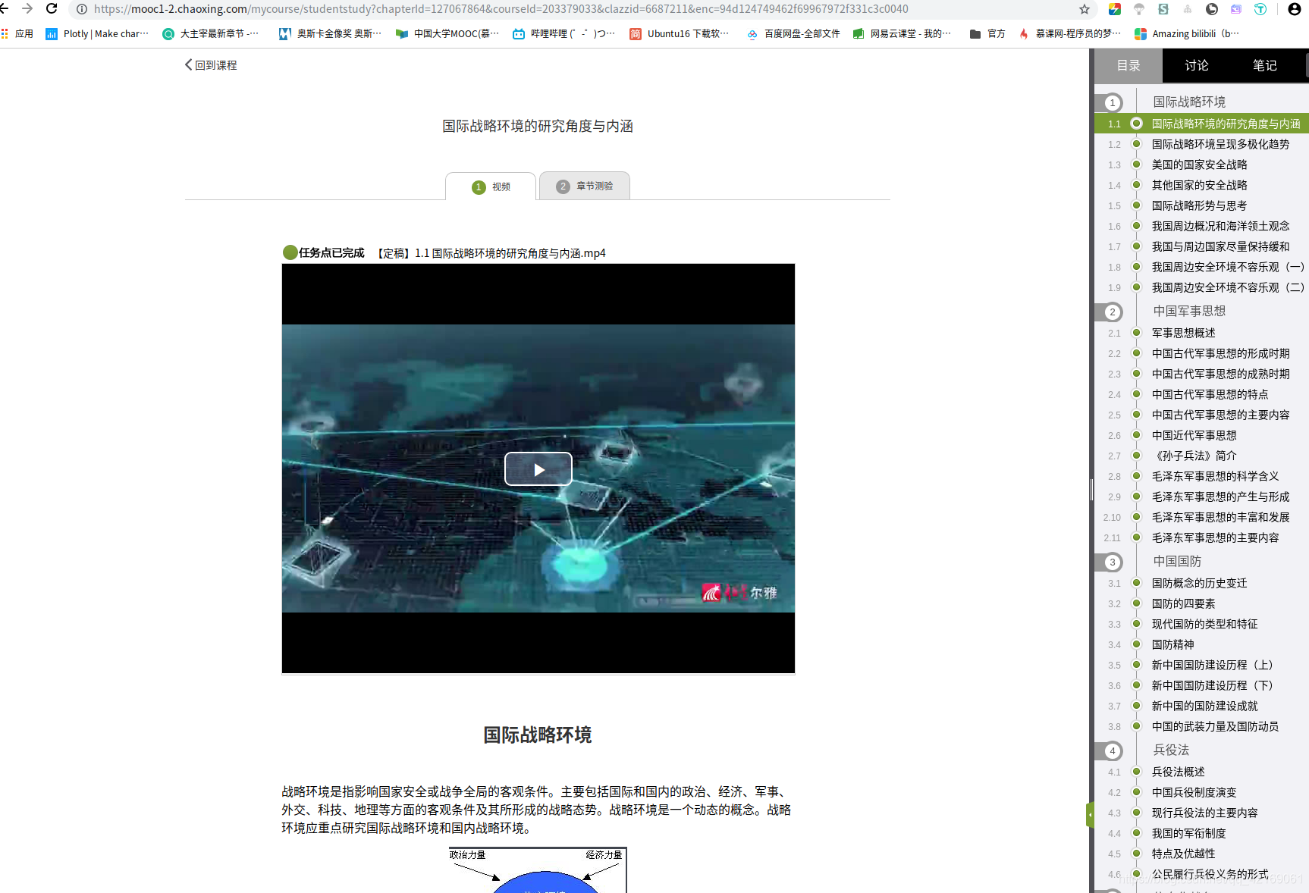The width and height of the screenshot is (1309, 893).
Task: Open the Ubuntu16 下载软 bookmark
Action: (679, 33)
